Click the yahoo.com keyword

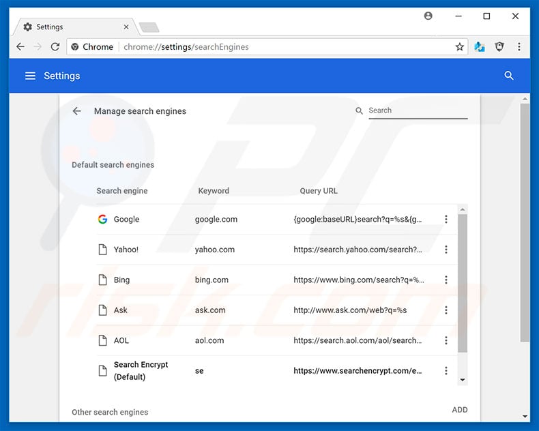(215, 250)
